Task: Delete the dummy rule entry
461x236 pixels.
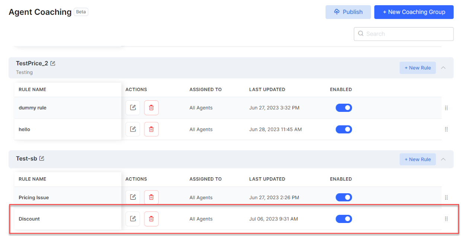Action: (151, 108)
